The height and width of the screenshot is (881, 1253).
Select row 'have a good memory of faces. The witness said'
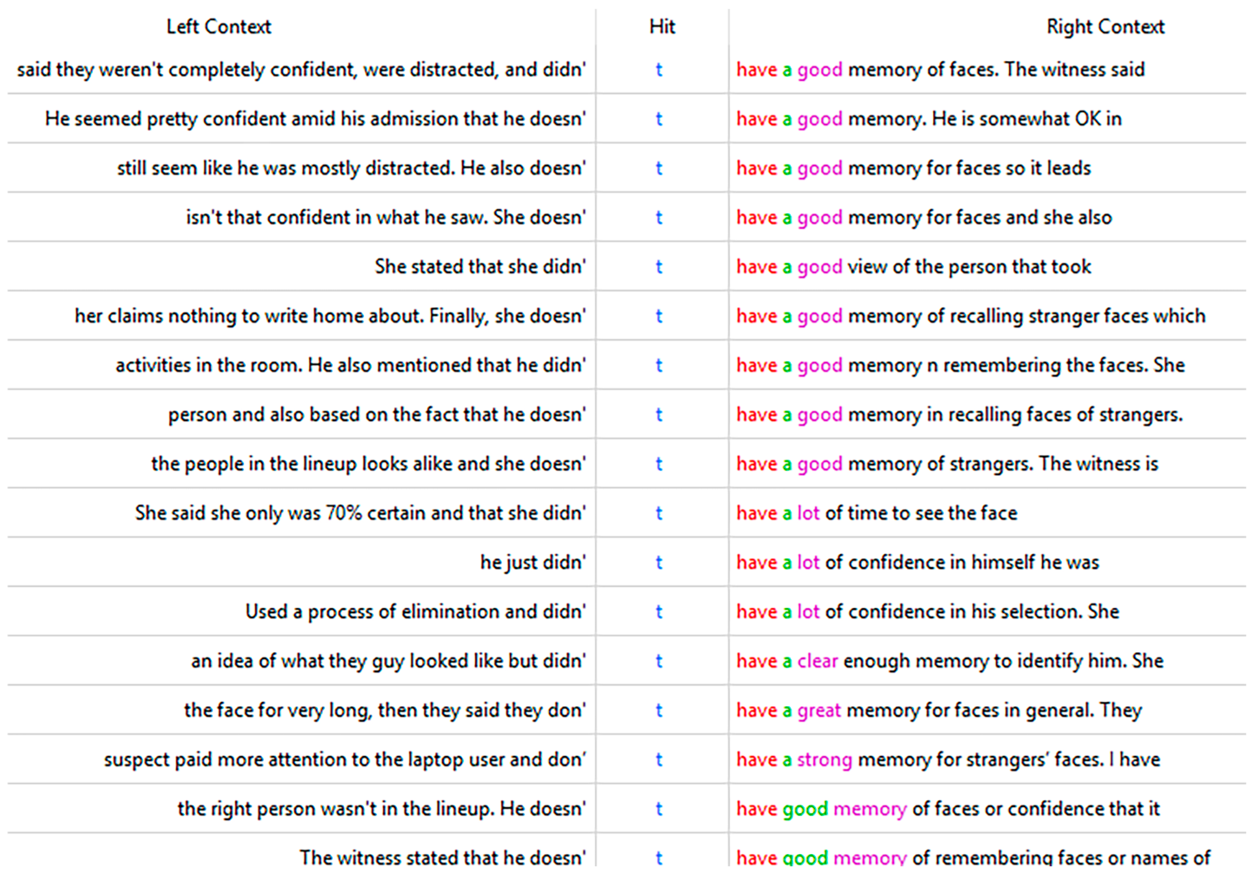click(x=940, y=70)
